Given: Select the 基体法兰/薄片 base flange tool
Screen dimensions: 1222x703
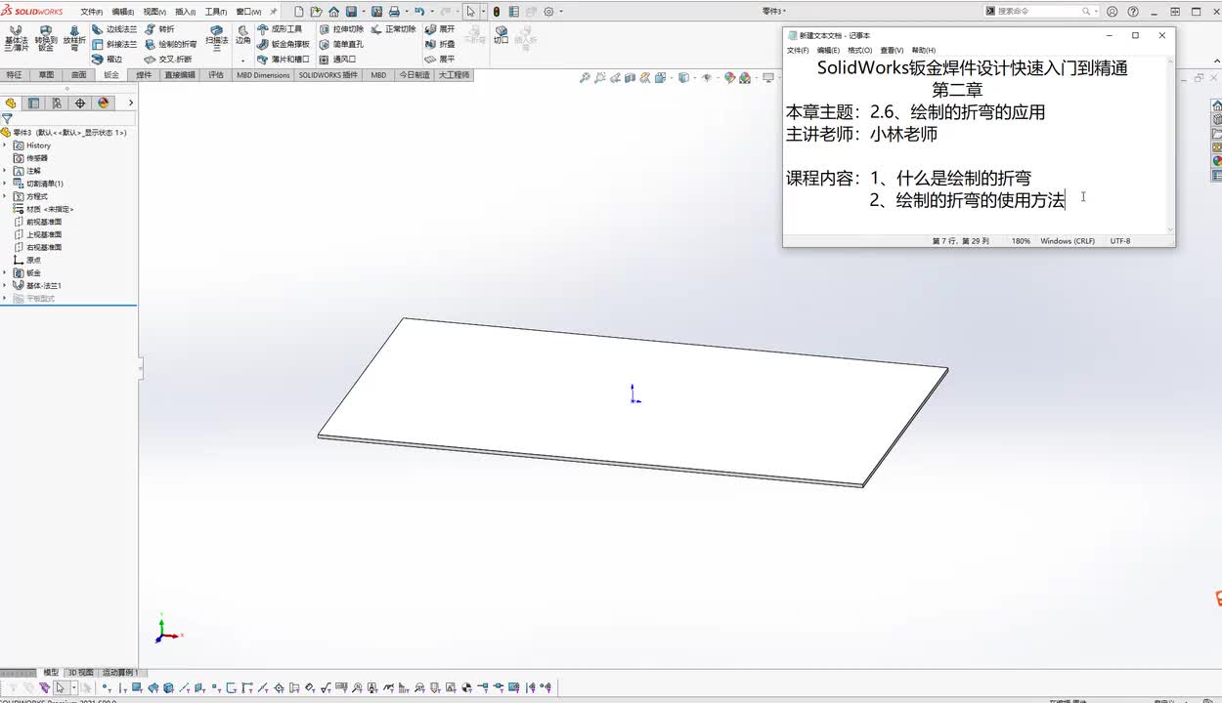Looking at the screenshot, I should click(x=17, y=38).
